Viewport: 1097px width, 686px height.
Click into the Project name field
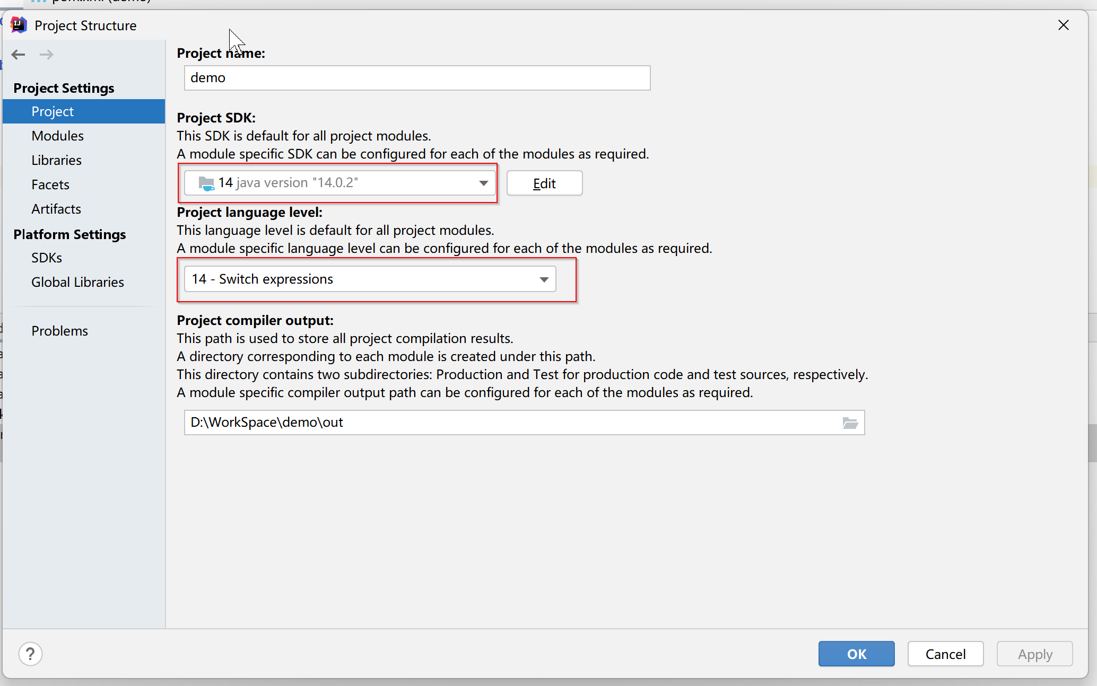(417, 78)
